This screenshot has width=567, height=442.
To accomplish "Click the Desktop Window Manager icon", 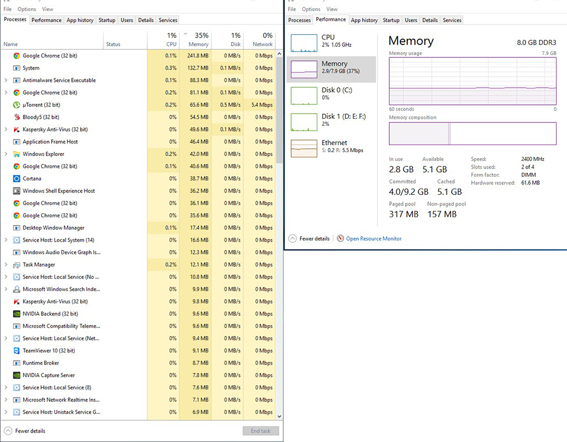I will click(x=17, y=228).
